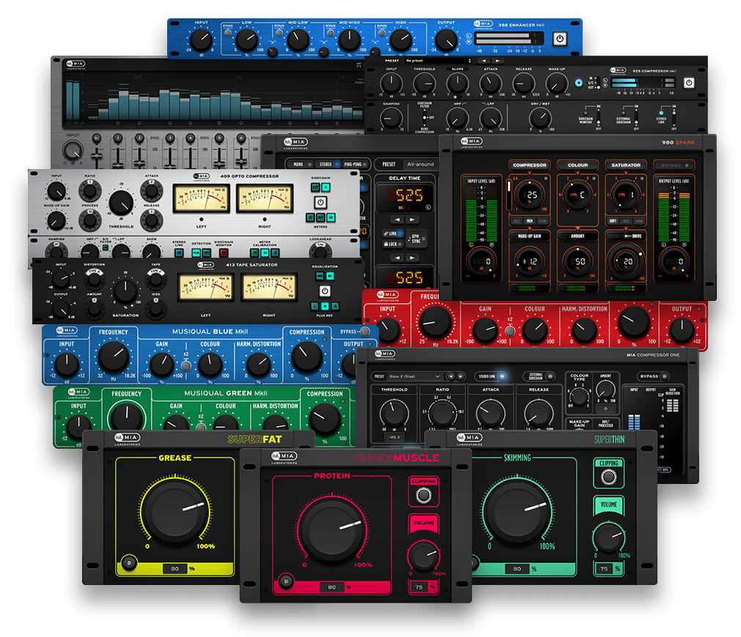Click the 413 Tape Saturator power button
The height and width of the screenshot is (637, 741).
325,291
